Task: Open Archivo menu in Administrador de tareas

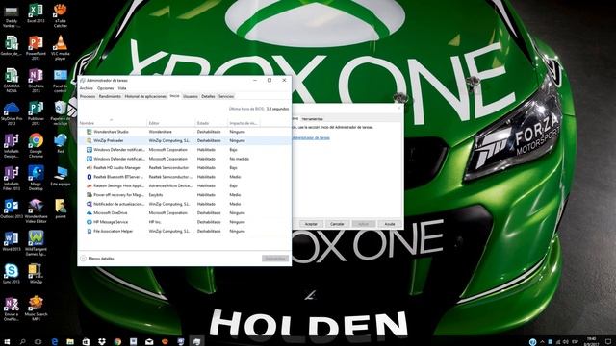Action: pyautogui.click(x=86, y=88)
